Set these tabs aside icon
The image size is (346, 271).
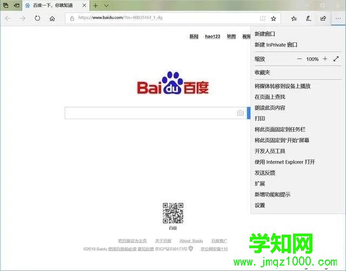click(17, 5)
